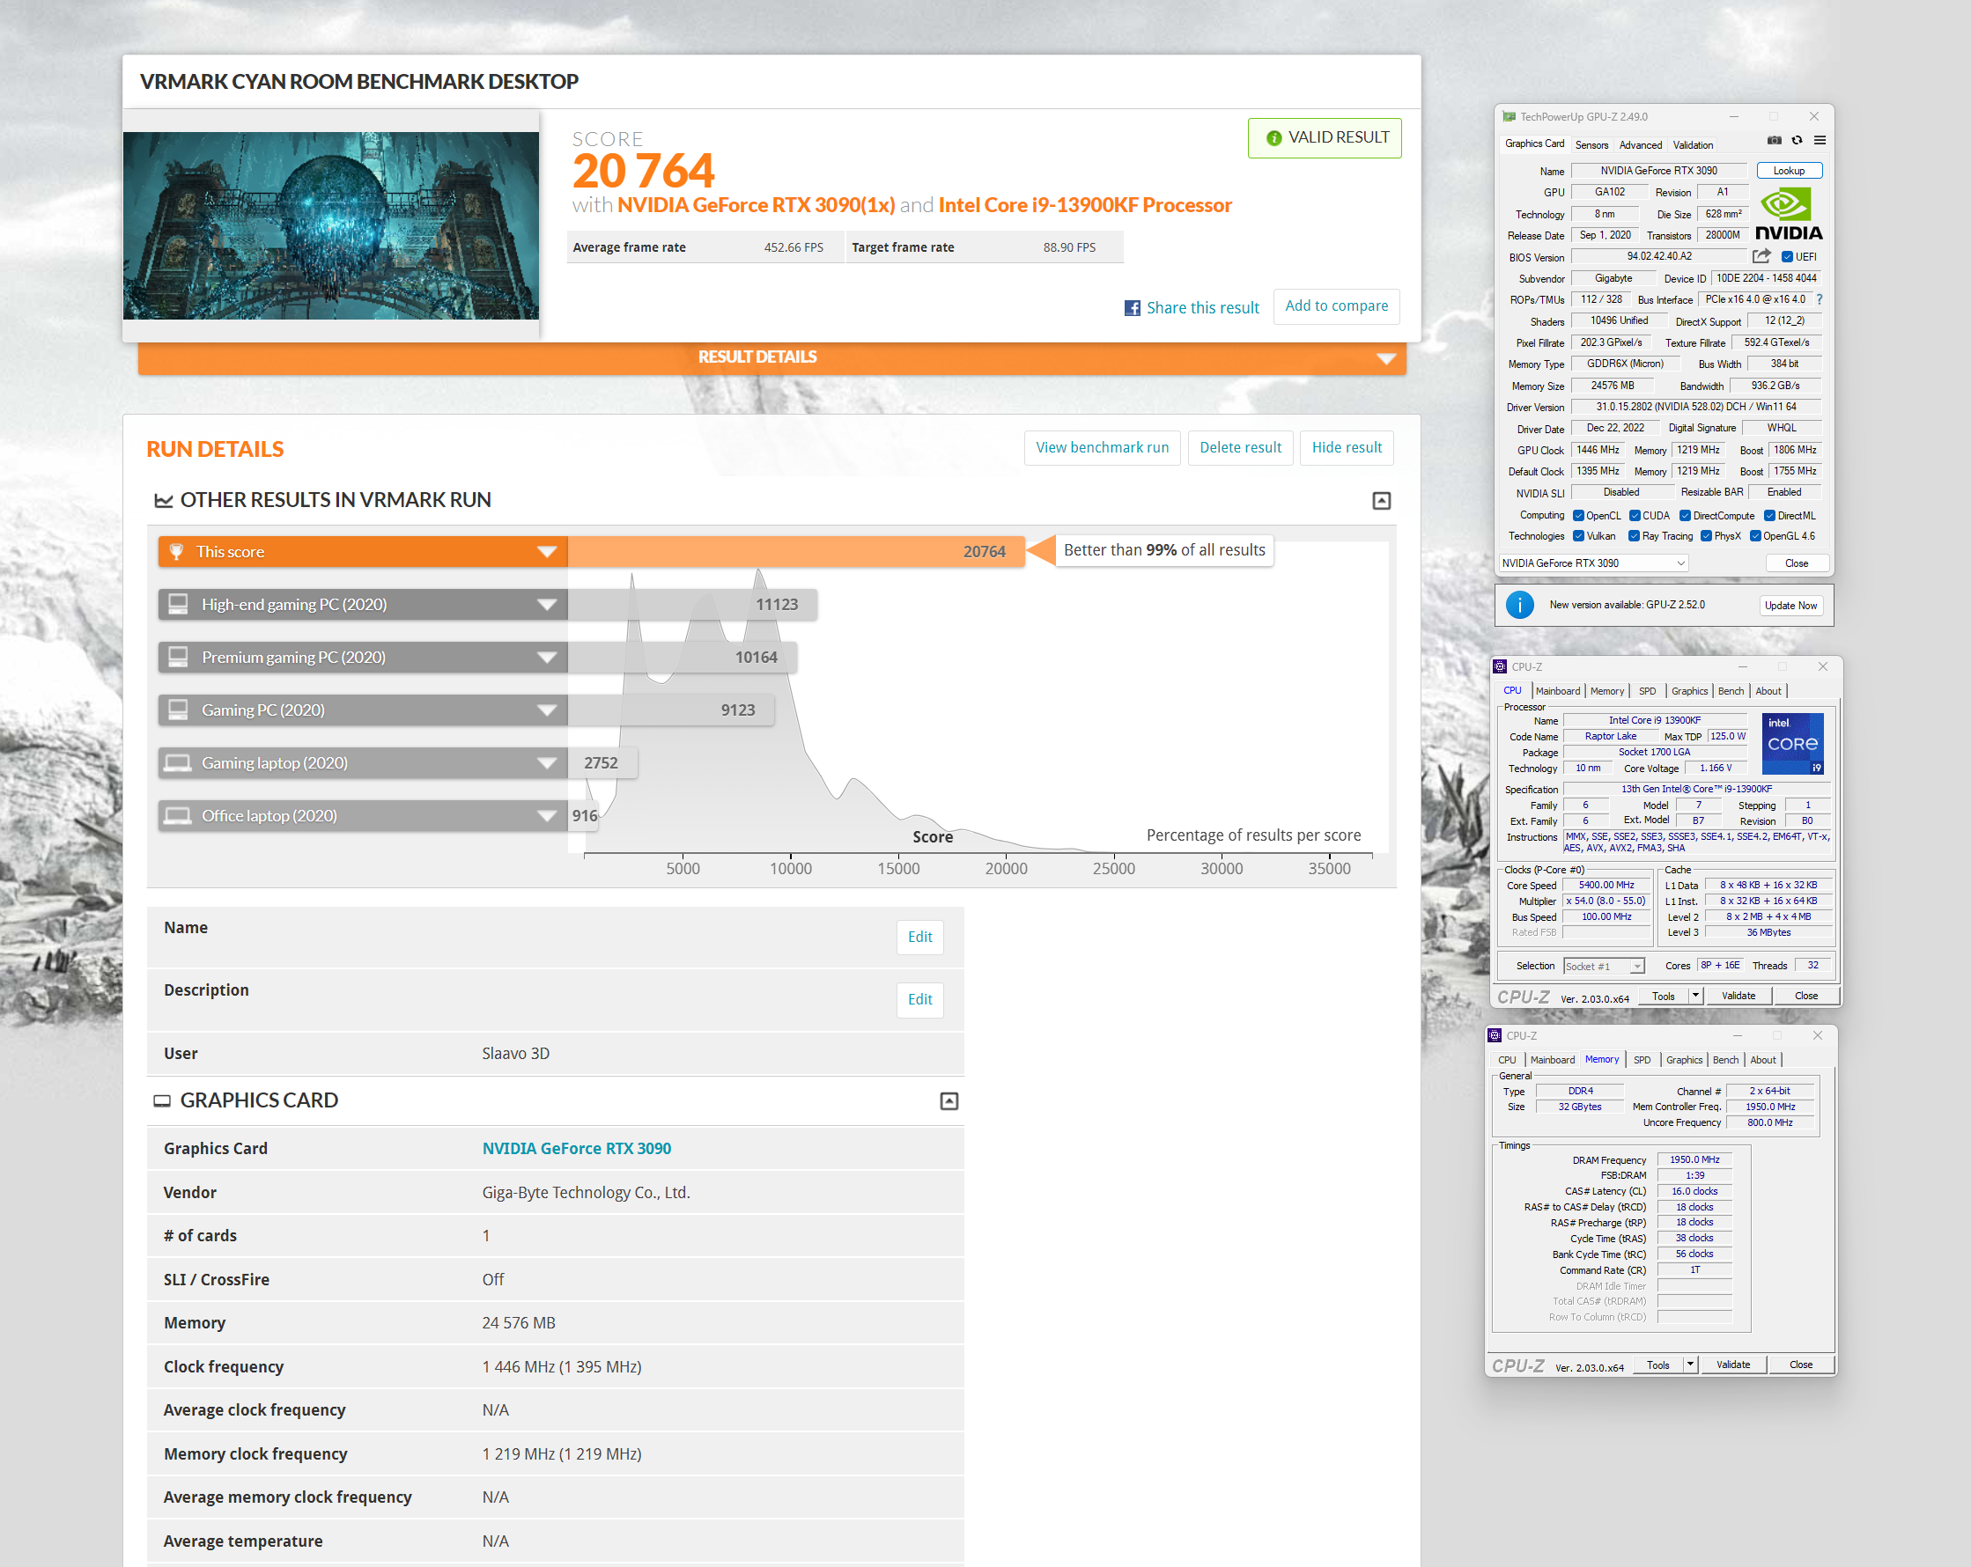1971x1567 pixels.
Task: Click the NVIDIA logo in GPU-Z
Action: pos(1788,215)
